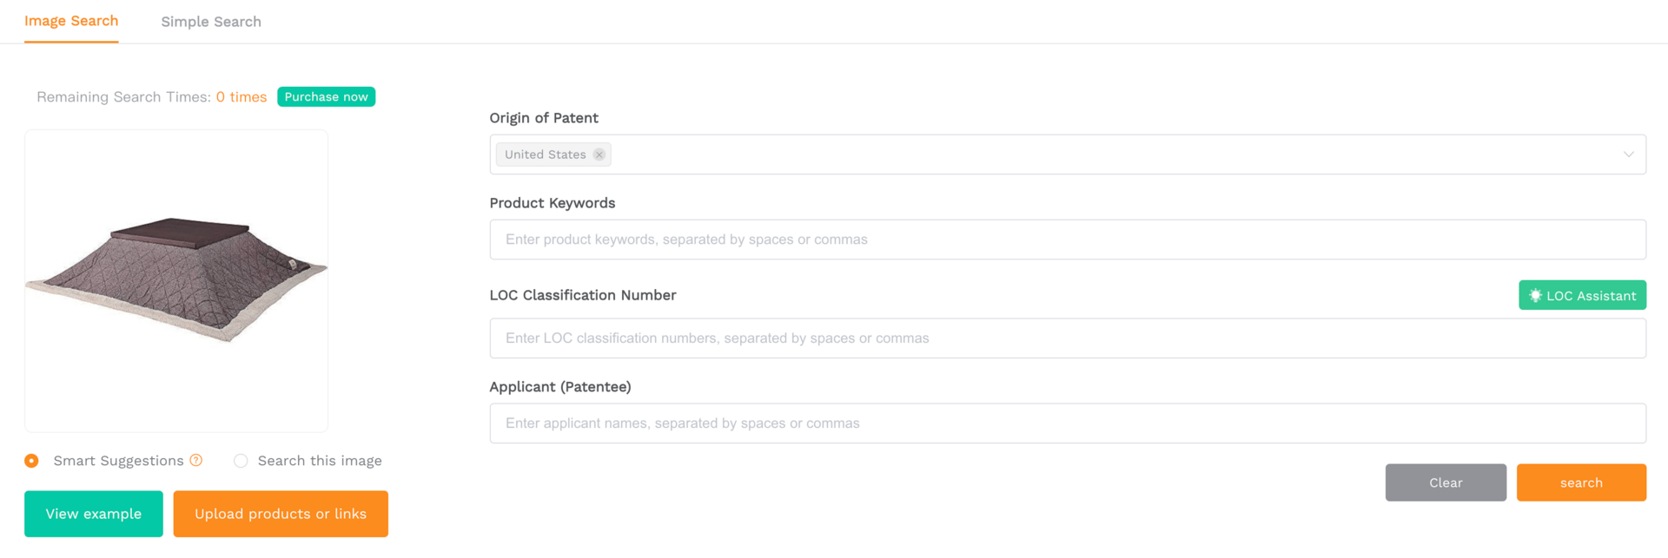Click Upload products or links button
This screenshot has width=1668, height=558.
pyautogui.click(x=281, y=514)
